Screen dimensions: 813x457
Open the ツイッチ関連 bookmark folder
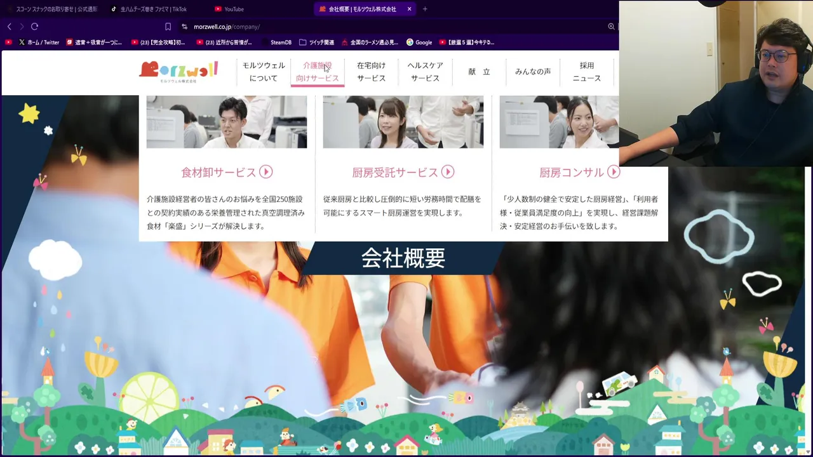click(316, 43)
